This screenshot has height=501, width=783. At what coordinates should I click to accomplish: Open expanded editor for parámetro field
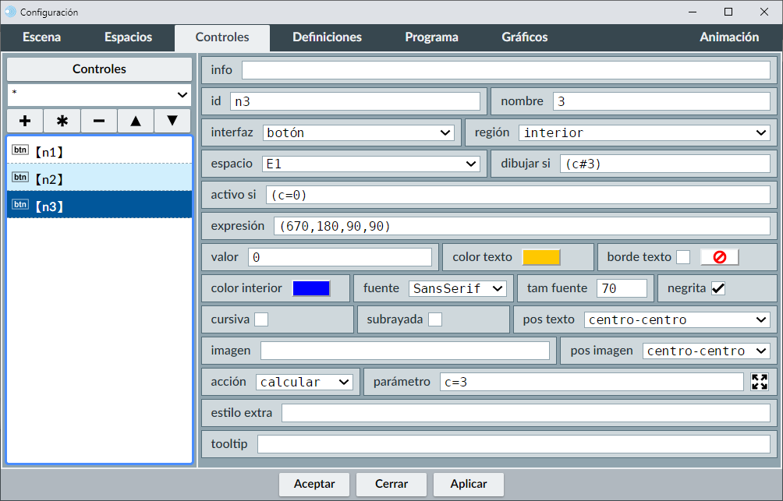pos(760,382)
